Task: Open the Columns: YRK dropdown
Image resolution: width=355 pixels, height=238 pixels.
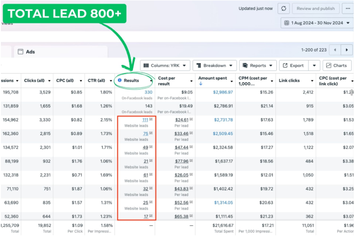Action: click(x=164, y=65)
